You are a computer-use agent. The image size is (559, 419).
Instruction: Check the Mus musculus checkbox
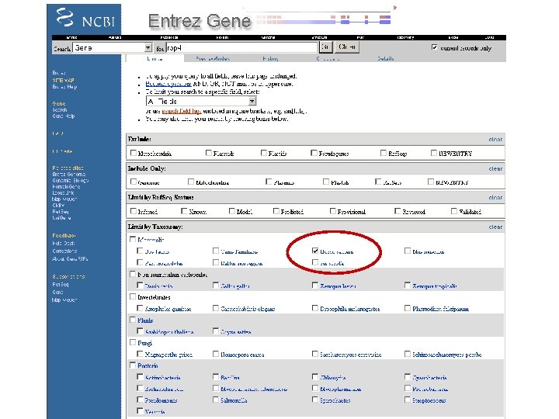[x=408, y=251]
